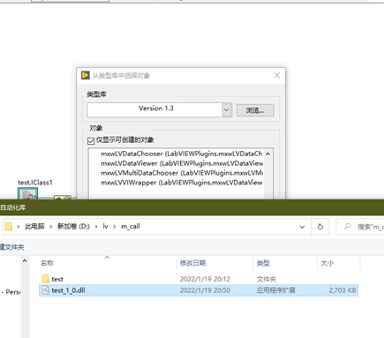Click the chevron after the D: drive breadcrumb
The width and height of the screenshot is (384, 338).
pos(96,227)
